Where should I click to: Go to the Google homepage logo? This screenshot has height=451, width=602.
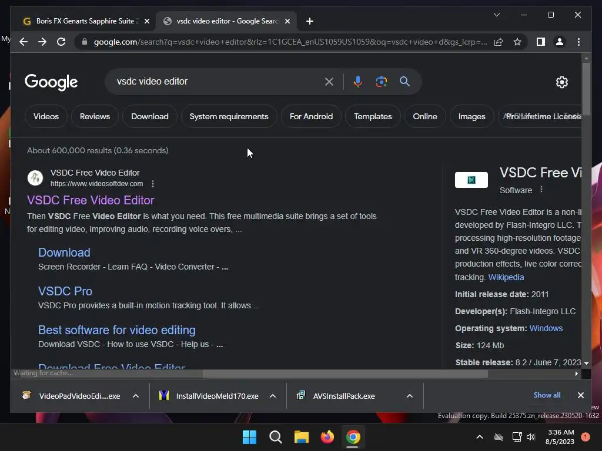point(51,82)
